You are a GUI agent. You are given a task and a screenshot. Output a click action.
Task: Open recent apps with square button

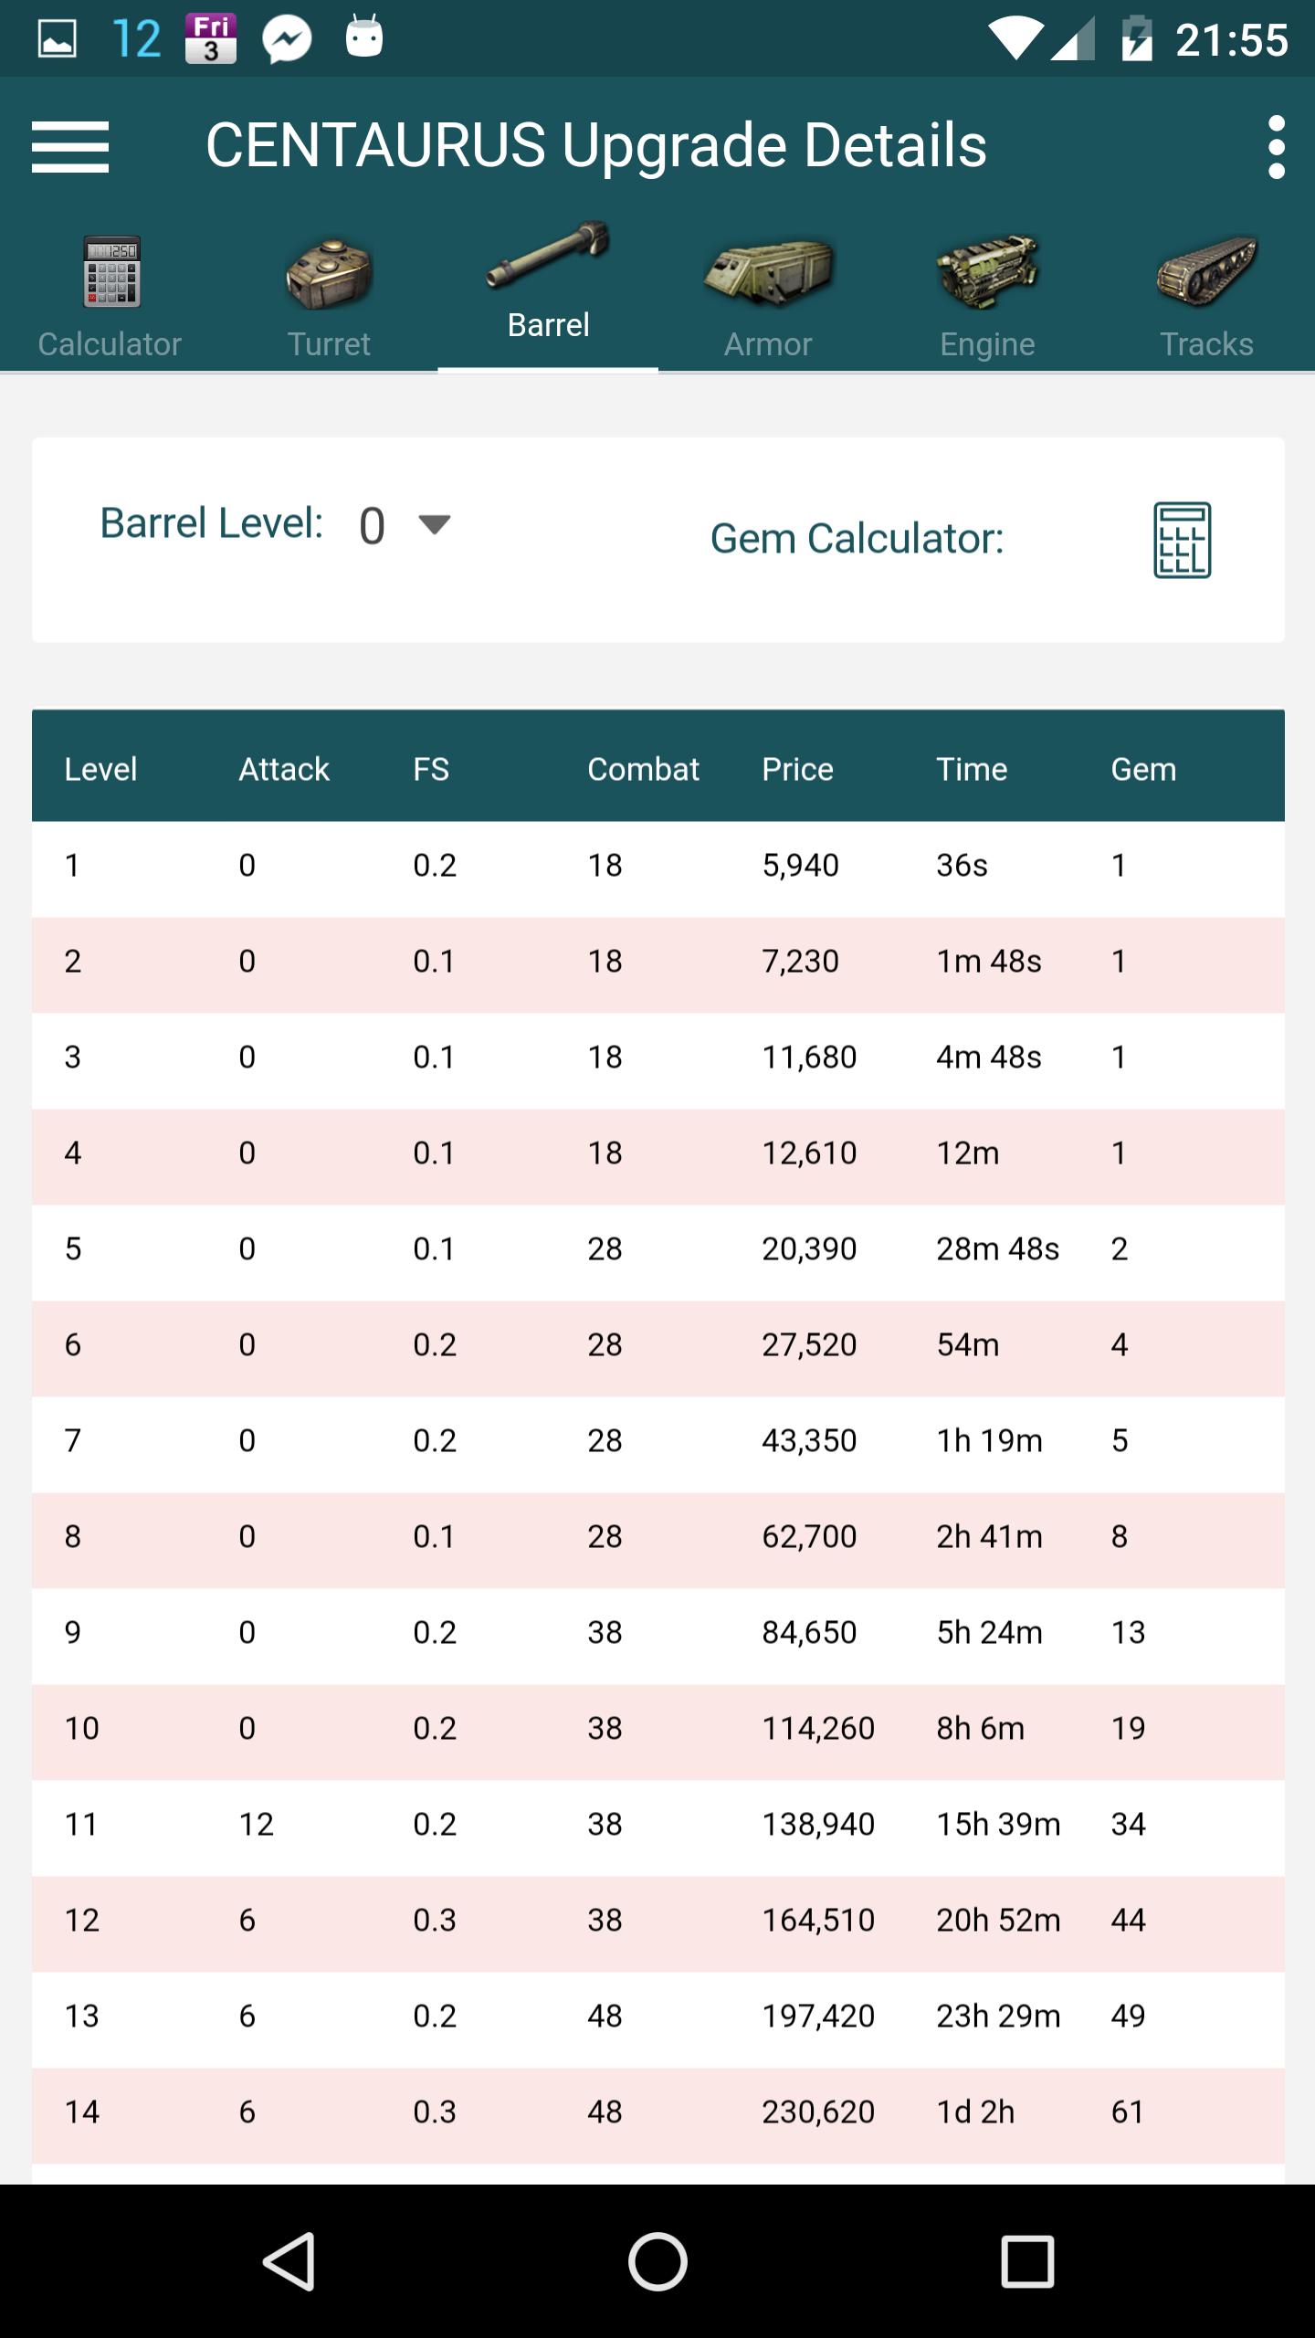(1027, 2261)
